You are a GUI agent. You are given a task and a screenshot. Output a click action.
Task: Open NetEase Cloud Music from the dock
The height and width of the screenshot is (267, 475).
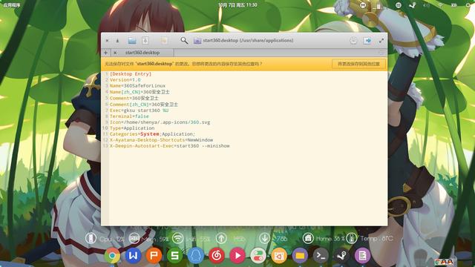tap(217, 256)
